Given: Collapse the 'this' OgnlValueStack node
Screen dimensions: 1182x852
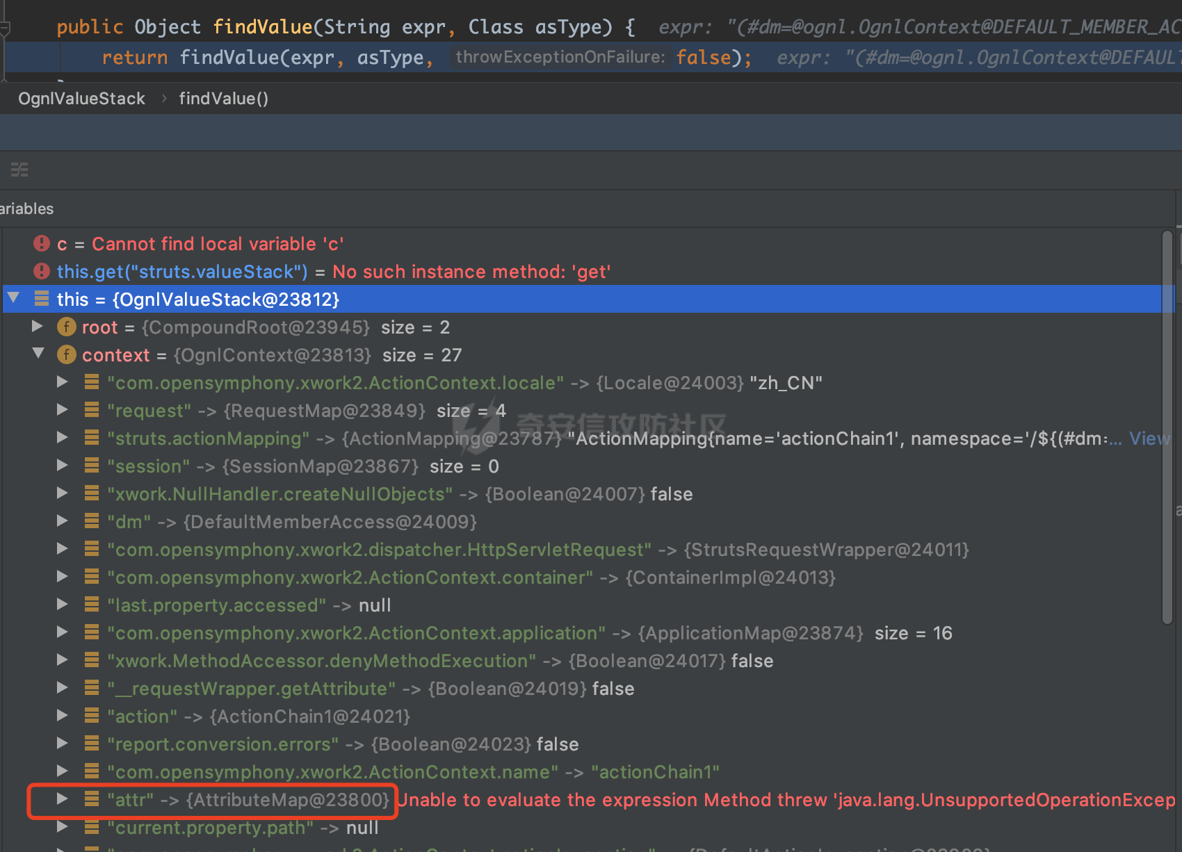Looking at the screenshot, I should tap(13, 299).
